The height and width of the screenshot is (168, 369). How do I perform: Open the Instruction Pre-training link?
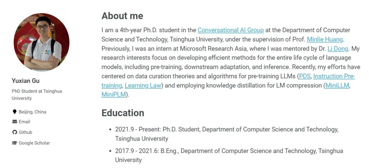click(x=334, y=76)
